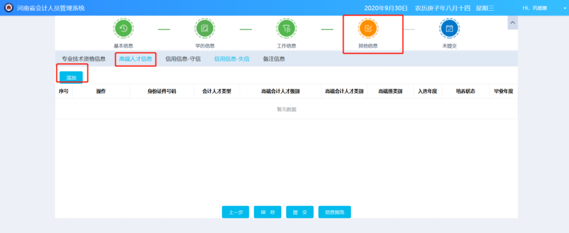
Task: Click the 学历信息 step icon
Action: click(x=205, y=29)
